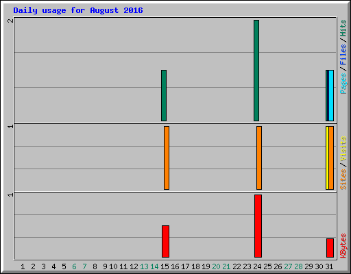Select the tall red KBytes bar for day 24
Screen dimensions: 351x274
click(x=258, y=226)
